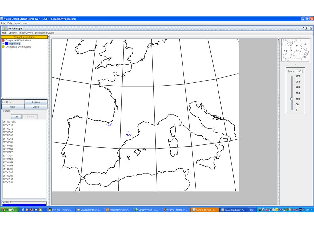Screen dimensions: 314x235
Task: Click the blue Legend color bar
Action: (x=24, y=205)
